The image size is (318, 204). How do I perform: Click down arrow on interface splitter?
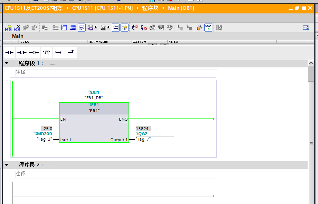pos(165,44)
